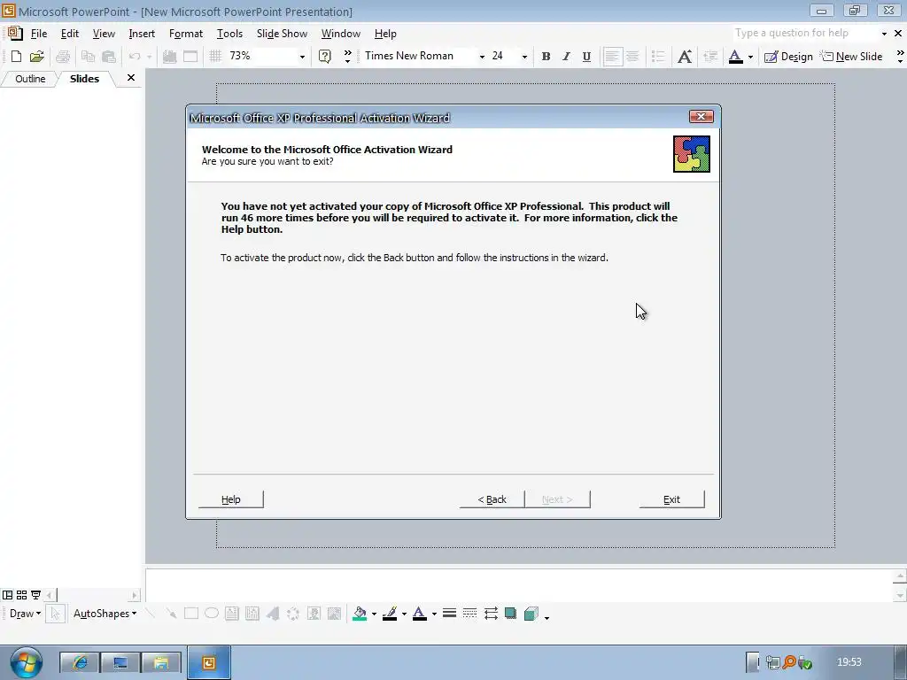Click the Insert Table icon
Viewport: 907px width, 680px height.
click(190, 56)
